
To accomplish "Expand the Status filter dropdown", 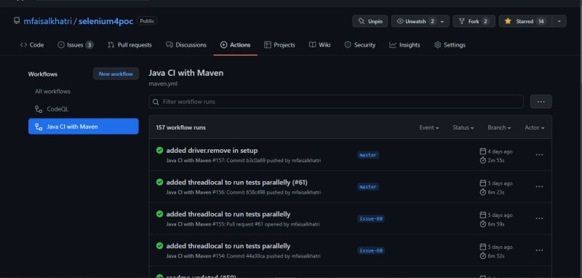I will (463, 127).
